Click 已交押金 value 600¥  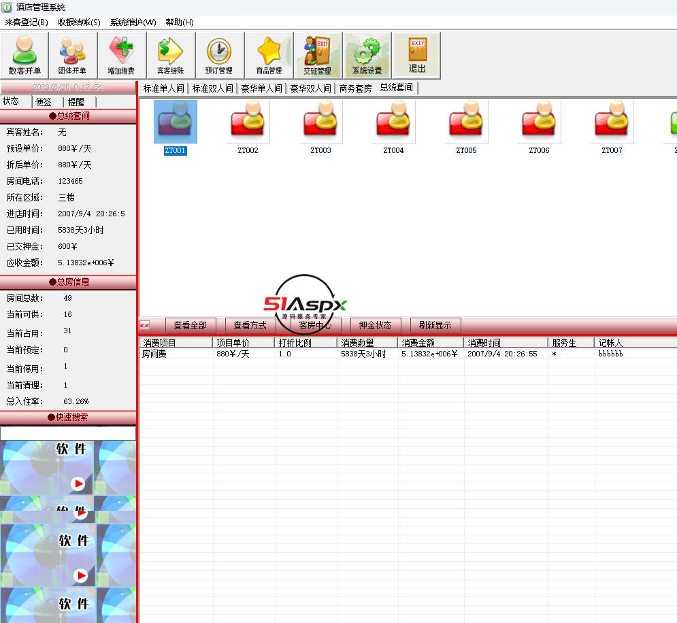pyautogui.click(x=67, y=246)
